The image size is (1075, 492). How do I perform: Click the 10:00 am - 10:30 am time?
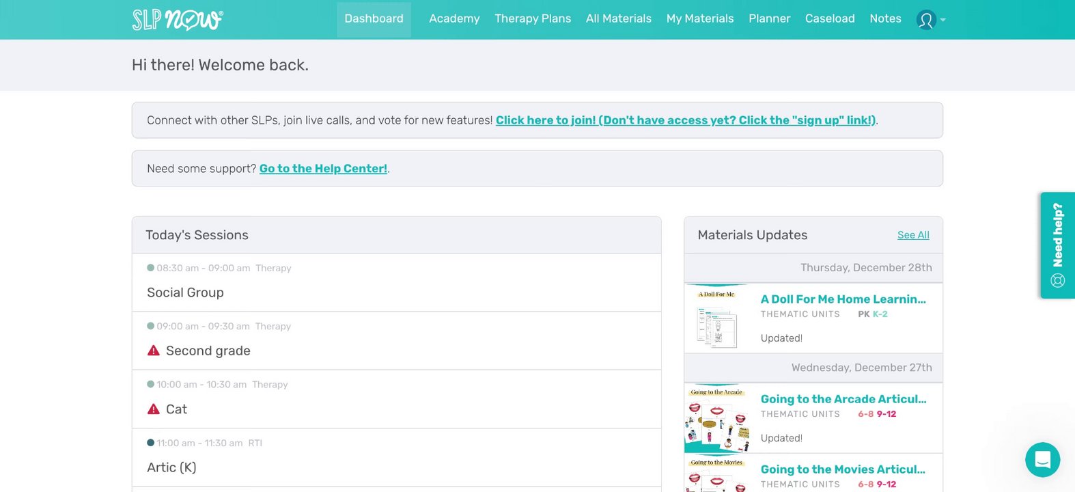pyautogui.click(x=201, y=385)
